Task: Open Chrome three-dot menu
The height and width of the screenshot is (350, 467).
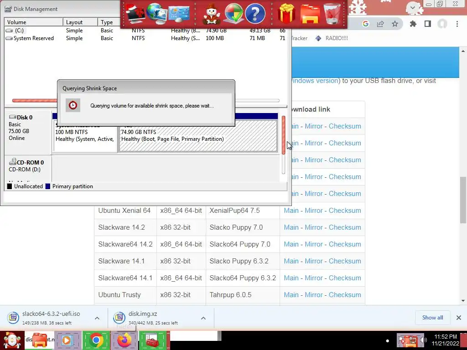Action: click(x=457, y=24)
